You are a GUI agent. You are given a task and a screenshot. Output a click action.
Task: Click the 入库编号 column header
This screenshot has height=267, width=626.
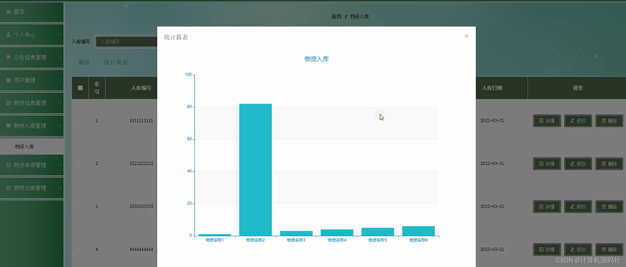pyautogui.click(x=141, y=88)
